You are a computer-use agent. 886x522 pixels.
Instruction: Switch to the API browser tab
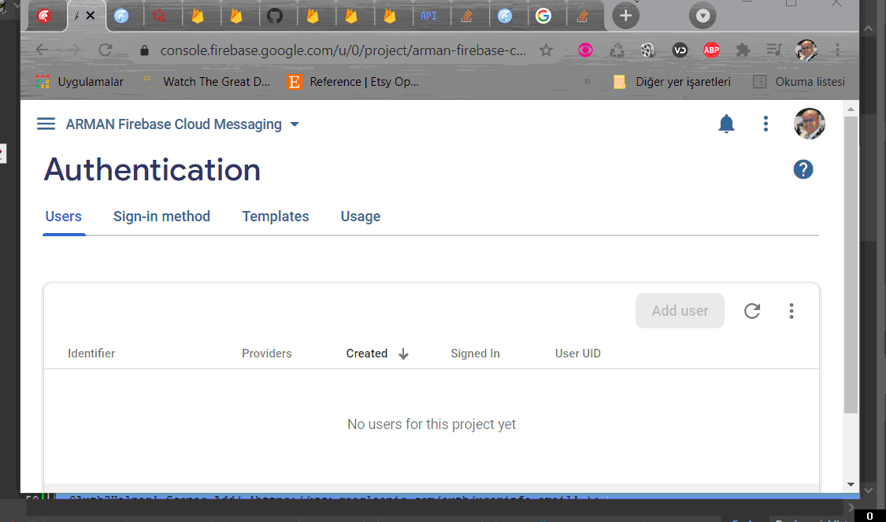(428, 16)
